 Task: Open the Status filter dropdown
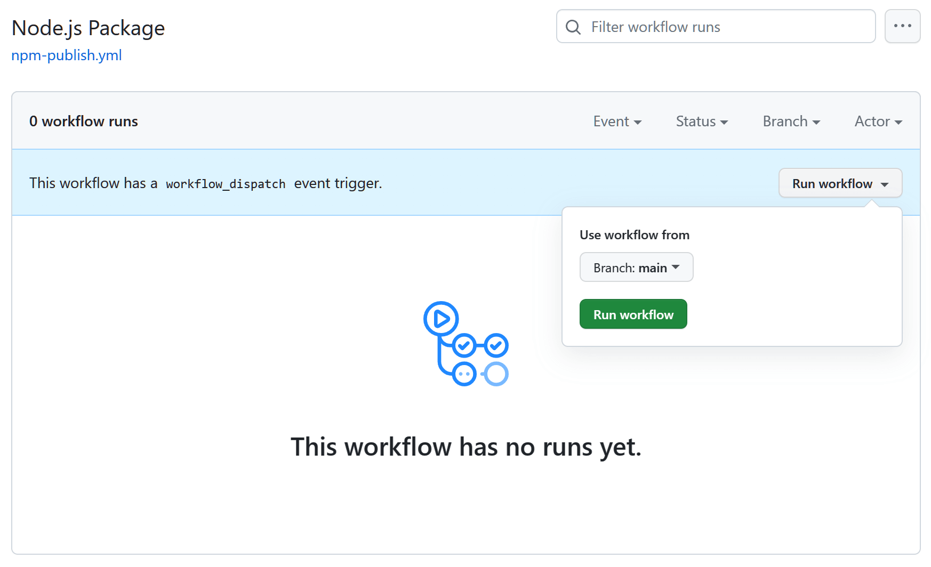701,122
